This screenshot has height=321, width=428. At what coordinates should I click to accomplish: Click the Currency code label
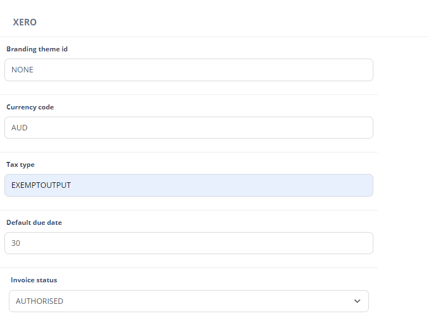pyautogui.click(x=30, y=107)
